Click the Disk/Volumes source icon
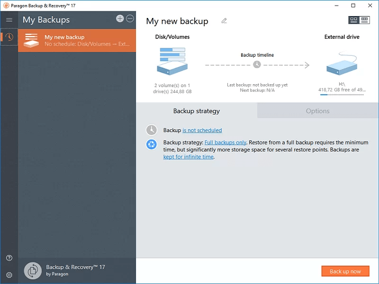Image resolution: width=379 pixels, height=284 pixels. point(171,62)
